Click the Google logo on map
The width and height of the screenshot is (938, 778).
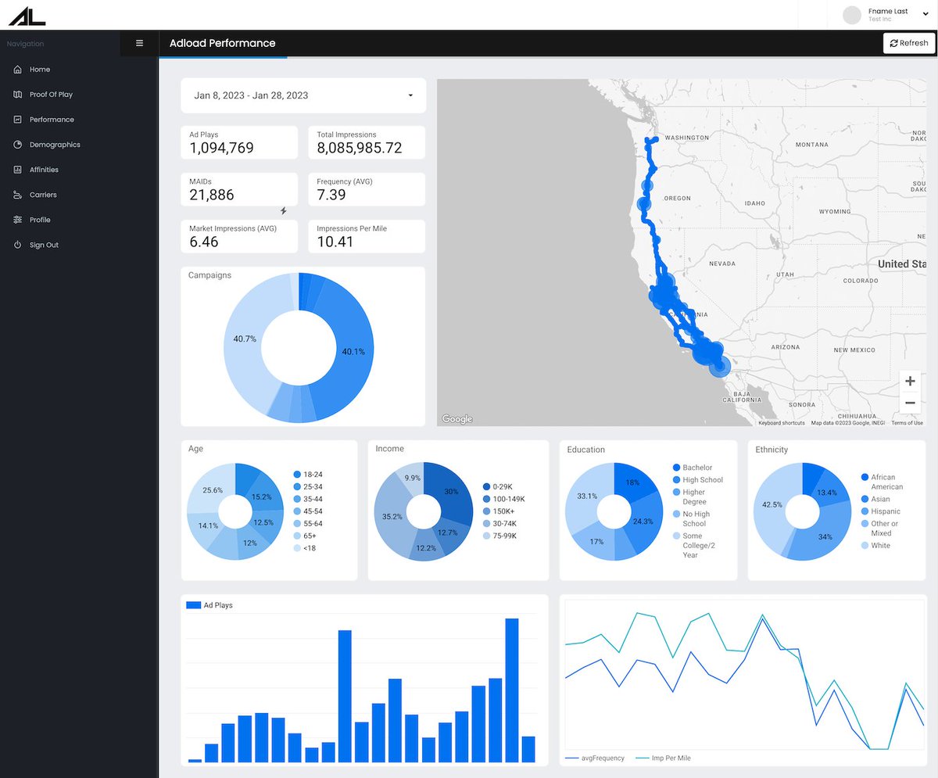[x=457, y=419]
